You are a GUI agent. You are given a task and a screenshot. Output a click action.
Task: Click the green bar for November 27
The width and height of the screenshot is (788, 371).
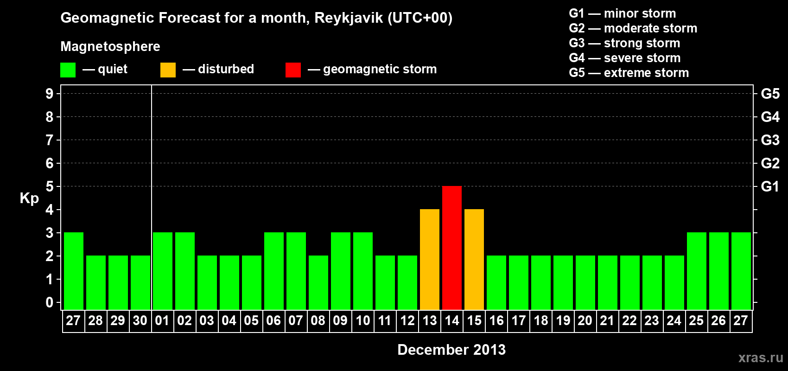click(74, 271)
